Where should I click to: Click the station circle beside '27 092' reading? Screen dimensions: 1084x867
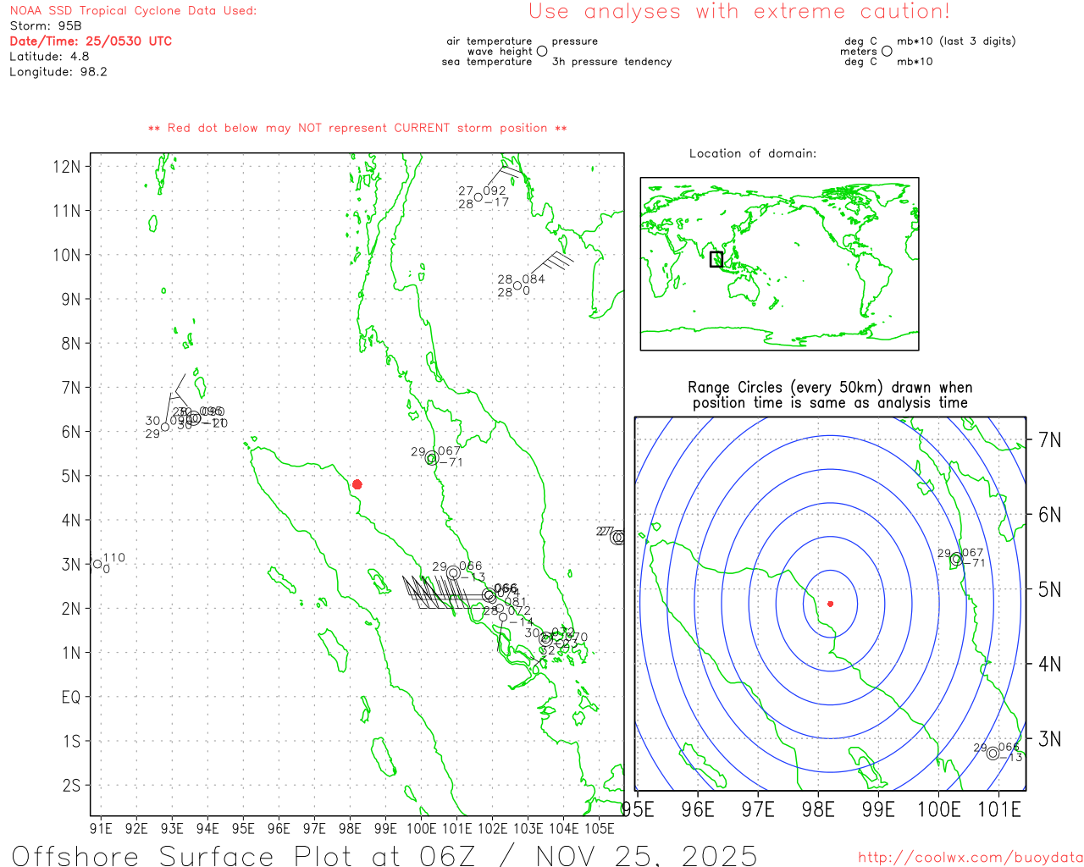(478, 197)
